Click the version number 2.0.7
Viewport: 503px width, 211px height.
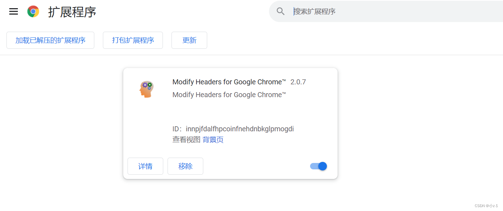click(298, 82)
